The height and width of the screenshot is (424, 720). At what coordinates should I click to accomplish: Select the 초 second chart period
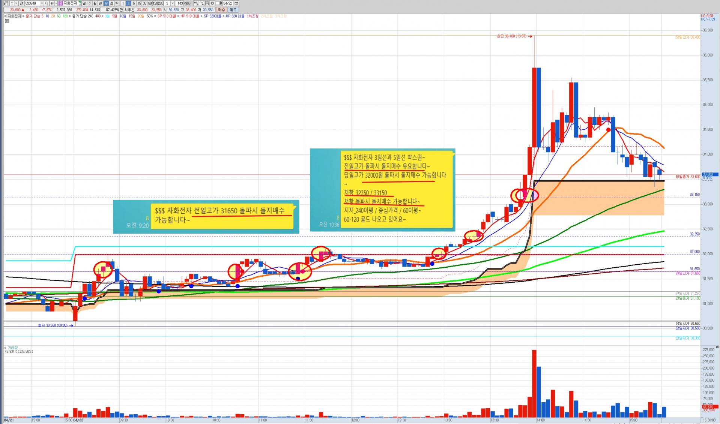(x=111, y=3)
